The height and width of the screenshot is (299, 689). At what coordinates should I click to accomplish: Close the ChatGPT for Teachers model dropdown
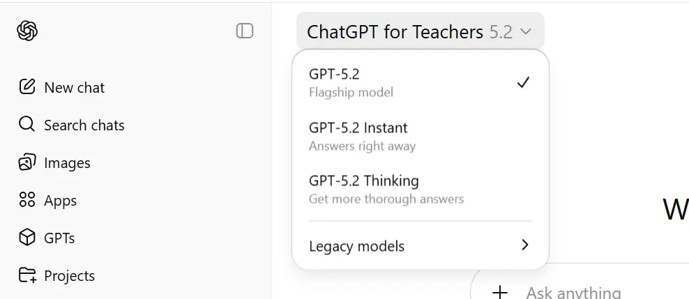[x=420, y=31]
